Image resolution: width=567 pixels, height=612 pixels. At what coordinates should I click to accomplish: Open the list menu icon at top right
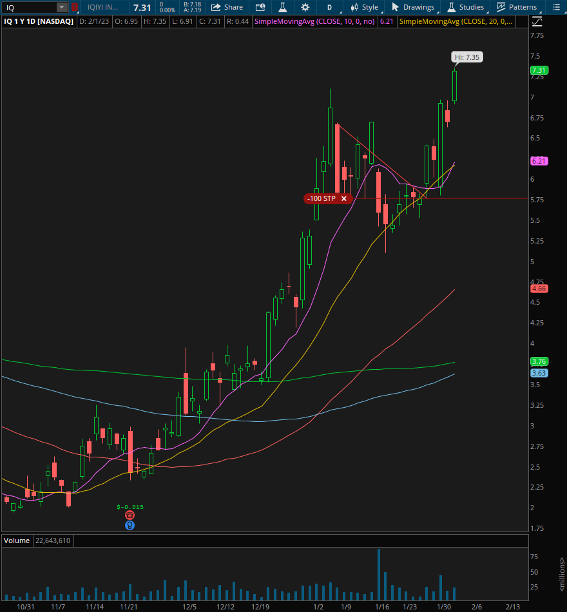(x=556, y=7)
